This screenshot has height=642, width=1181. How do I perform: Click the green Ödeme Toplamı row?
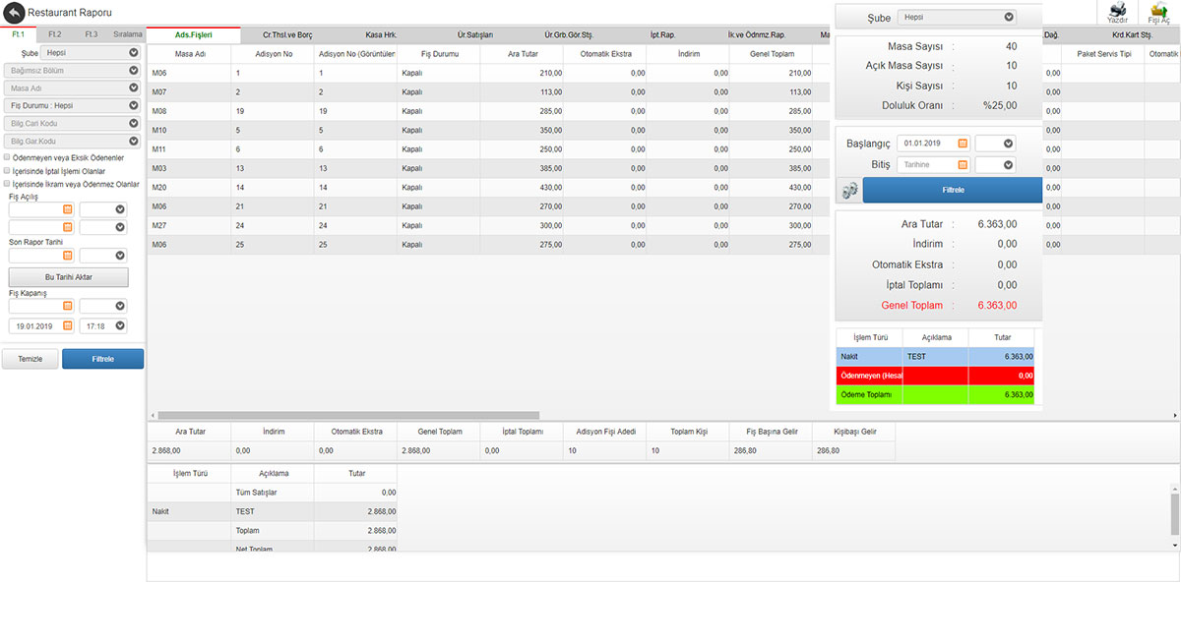point(935,394)
